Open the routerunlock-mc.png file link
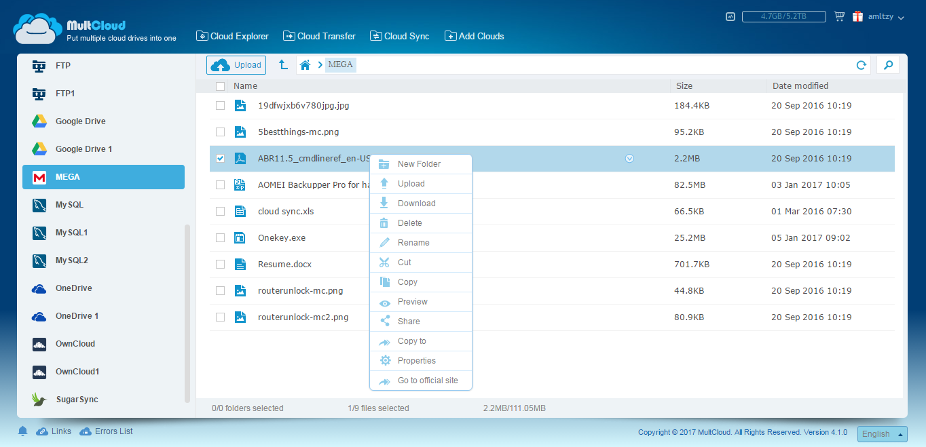Viewport: 926px width, 447px height. tap(299, 290)
